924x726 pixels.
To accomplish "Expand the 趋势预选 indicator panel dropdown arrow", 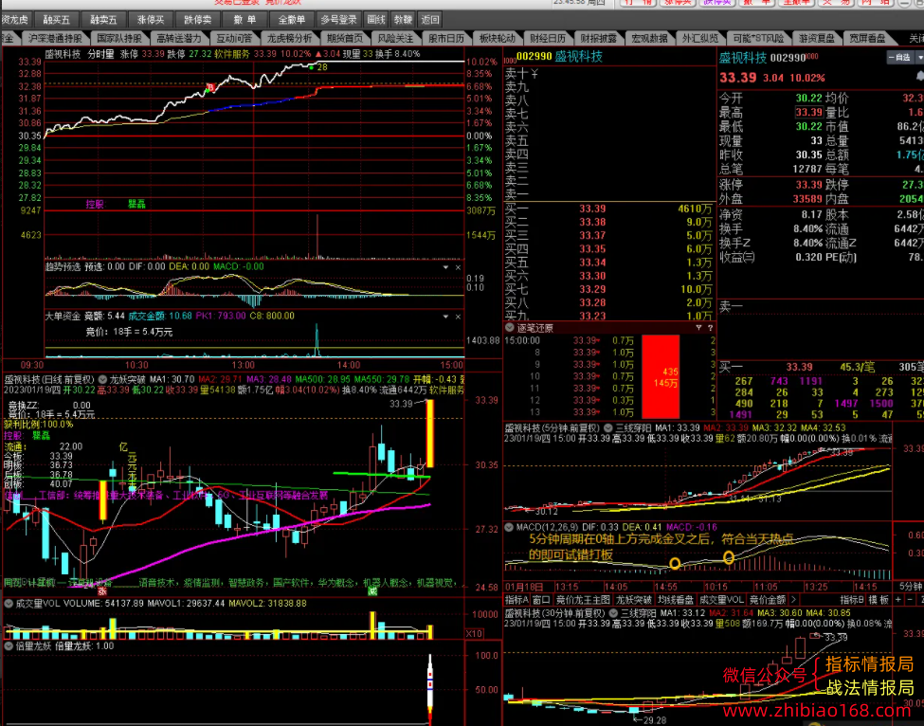I will point(446,267).
